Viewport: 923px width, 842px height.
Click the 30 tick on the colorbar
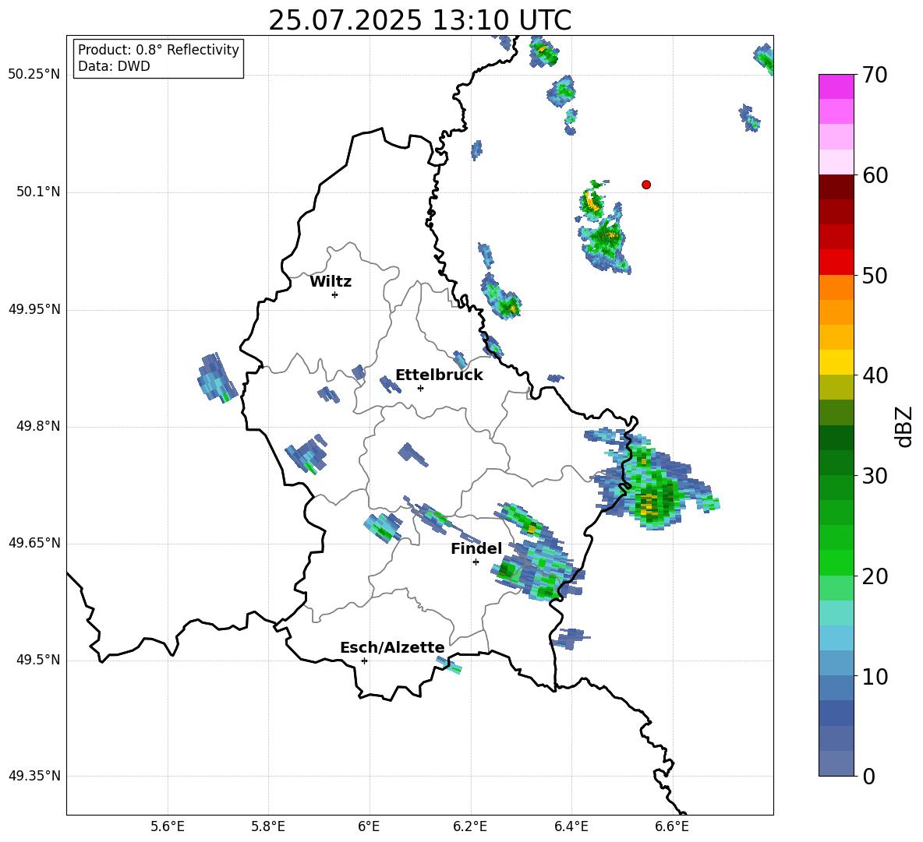pos(875,476)
